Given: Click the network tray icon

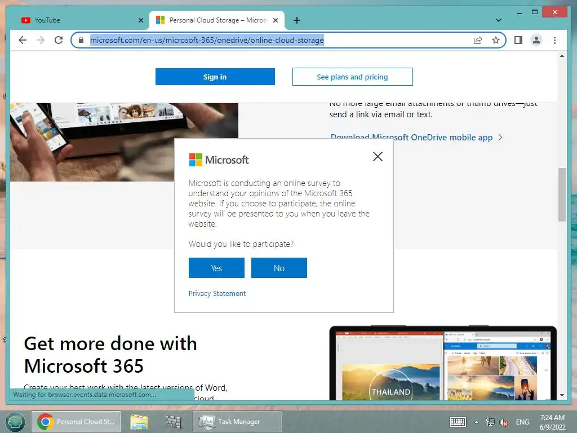Looking at the screenshot, I should [490, 422].
